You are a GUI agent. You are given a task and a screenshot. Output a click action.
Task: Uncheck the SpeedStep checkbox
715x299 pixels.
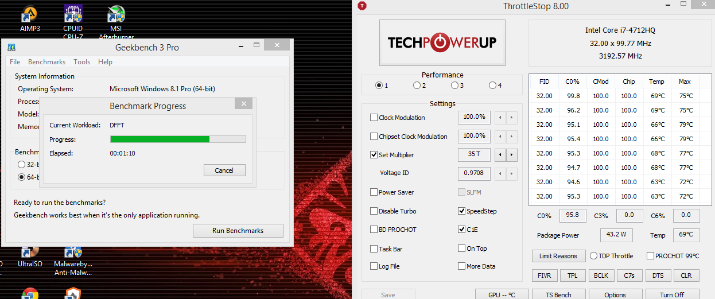point(462,211)
